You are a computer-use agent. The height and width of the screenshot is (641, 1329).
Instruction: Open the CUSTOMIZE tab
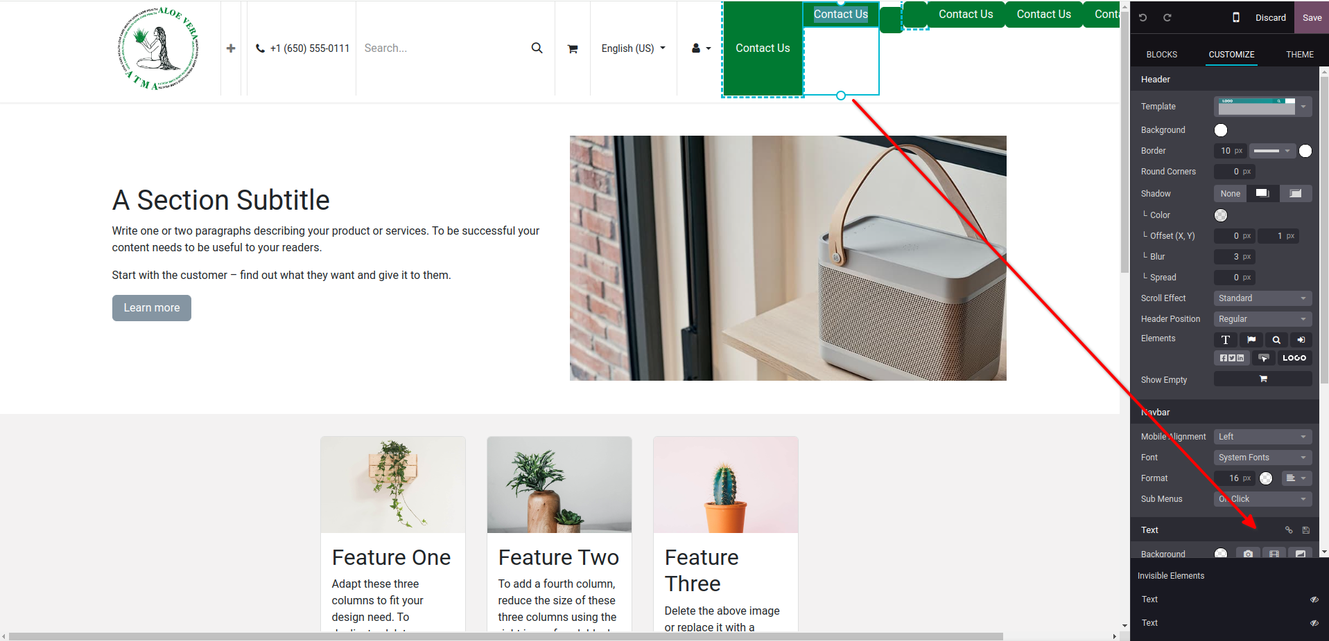(x=1231, y=54)
